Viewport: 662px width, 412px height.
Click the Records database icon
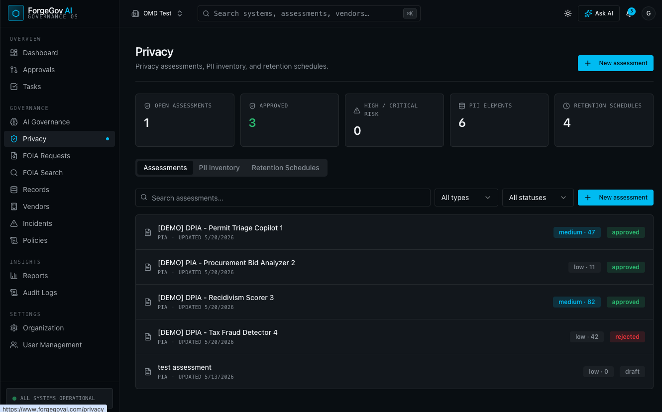pos(14,190)
